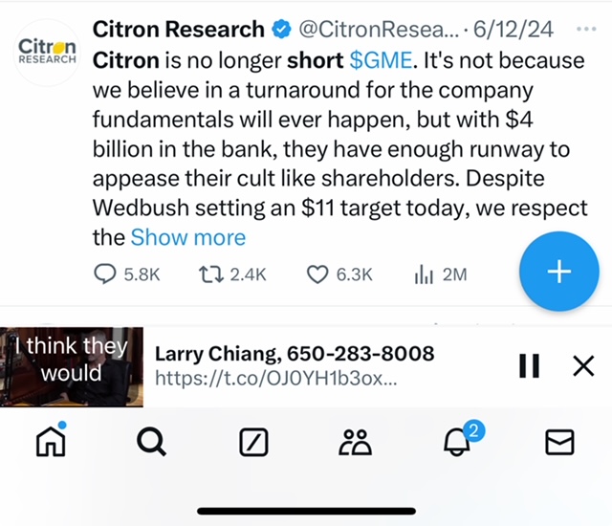This screenshot has width=612, height=526.
Task: View tweet analytics bar chart icon
Action: [423, 274]
